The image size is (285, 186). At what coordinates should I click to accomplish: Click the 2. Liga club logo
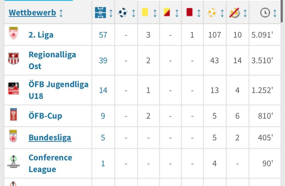[13, 33]
